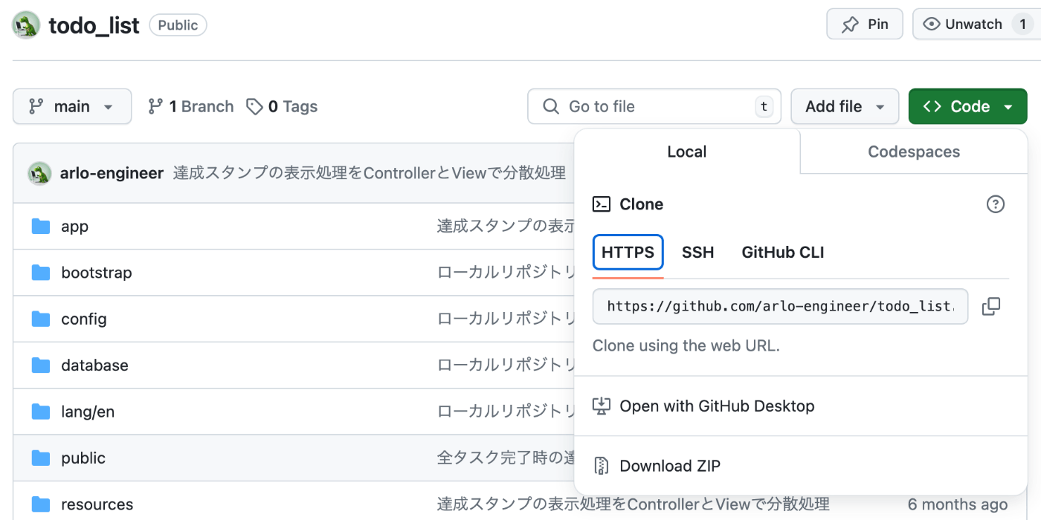Switch to the Local tab
Screen dimensions: 1041x520
687,152
